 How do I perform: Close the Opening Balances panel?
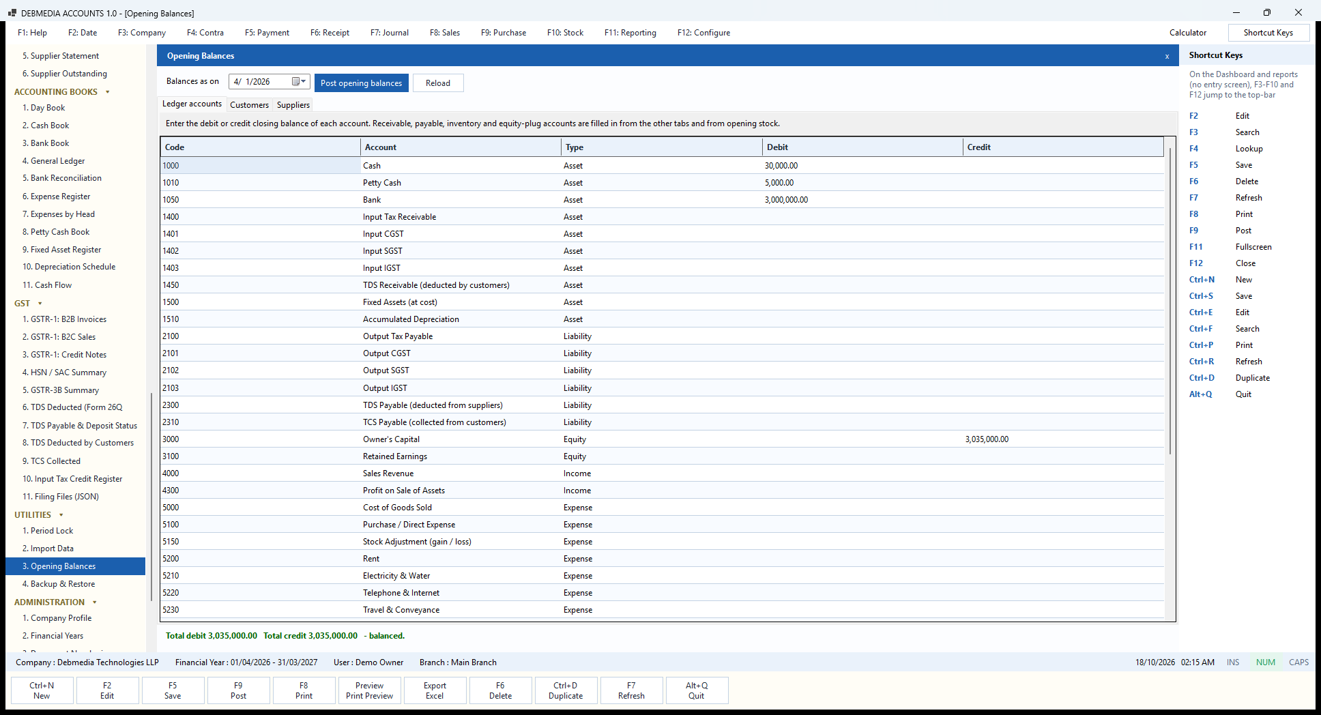point(1167,57)
